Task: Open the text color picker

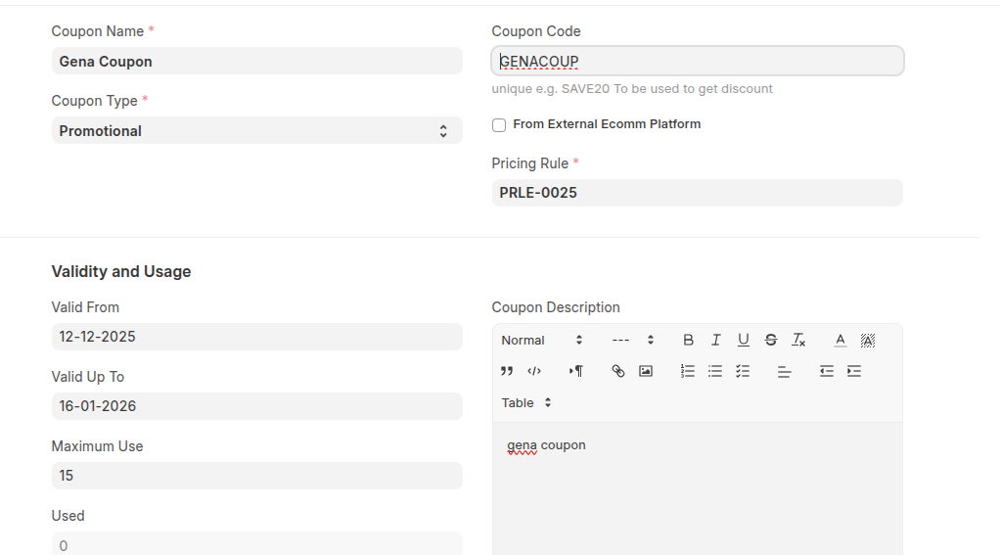Action: 840,340
